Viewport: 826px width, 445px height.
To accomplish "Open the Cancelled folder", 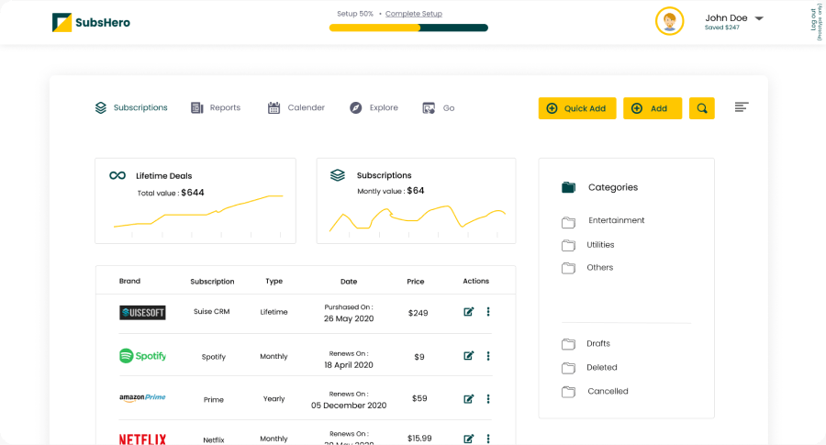I will 608,391.
